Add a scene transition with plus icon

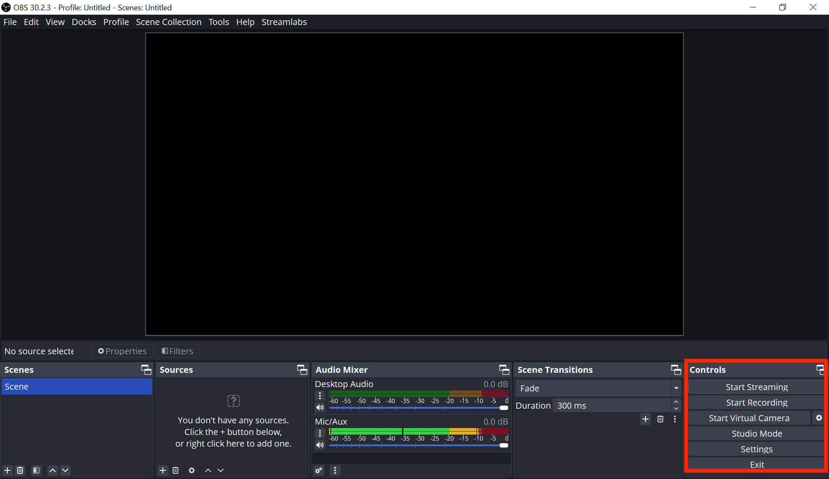click(x=645, y=419)
